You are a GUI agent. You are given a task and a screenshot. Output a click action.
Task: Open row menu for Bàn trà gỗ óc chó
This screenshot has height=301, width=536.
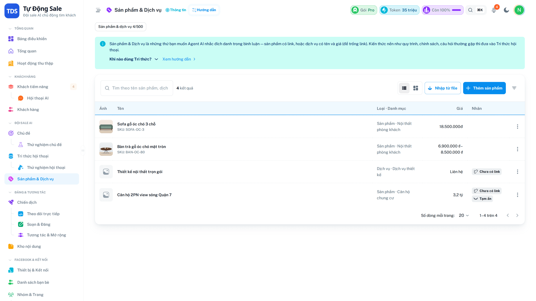[518, 149]
